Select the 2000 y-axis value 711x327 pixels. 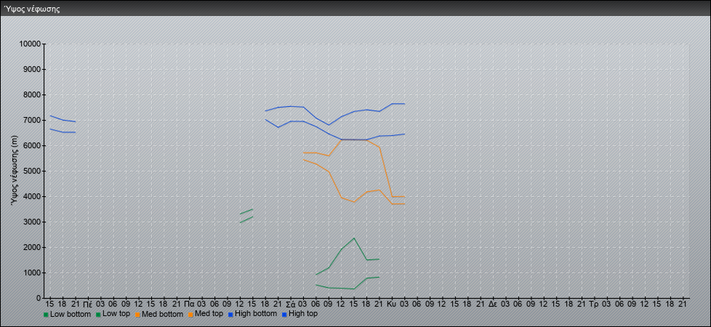click(x=32, y=247)
